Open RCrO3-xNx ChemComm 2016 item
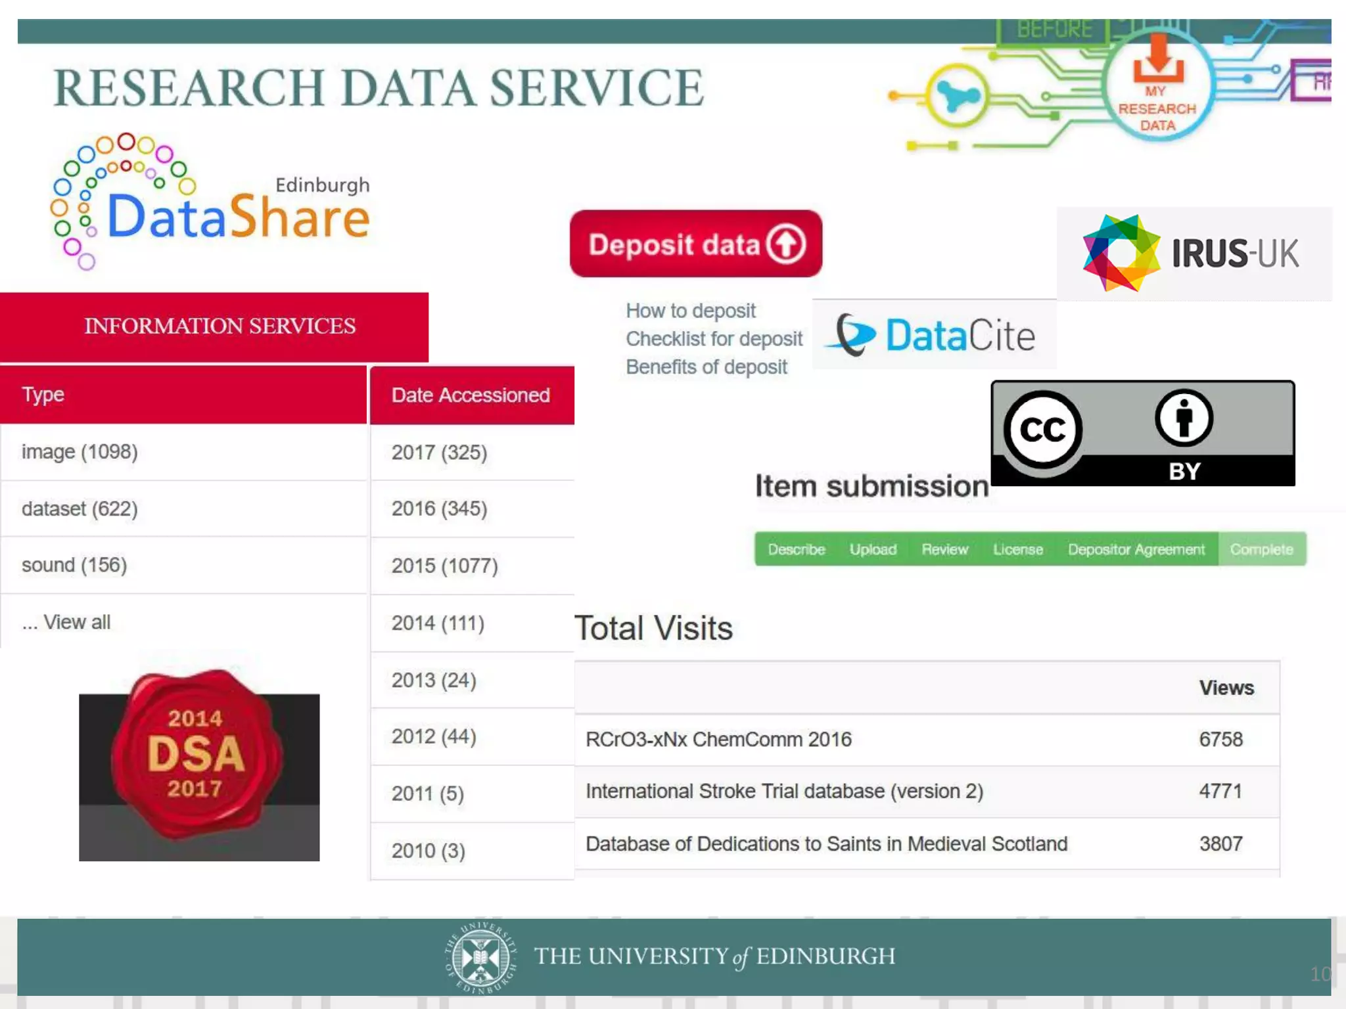The height and width of the screenshot is (1009, 1346). [718, 740]
